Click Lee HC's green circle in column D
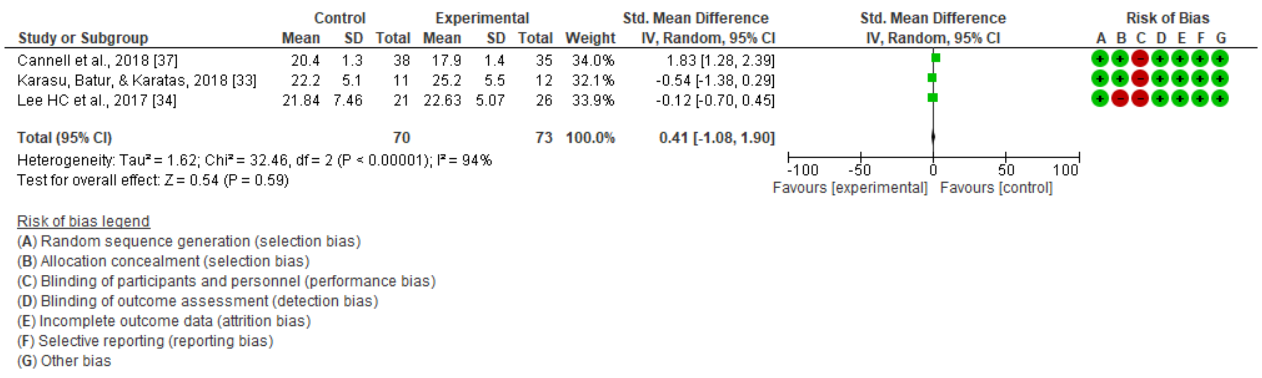1262x378 pixels. pyautogui.click(x=1160, y=99)
